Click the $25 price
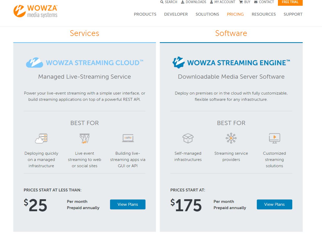This screenshot has height=237, width=322. [x=35, y=205]
